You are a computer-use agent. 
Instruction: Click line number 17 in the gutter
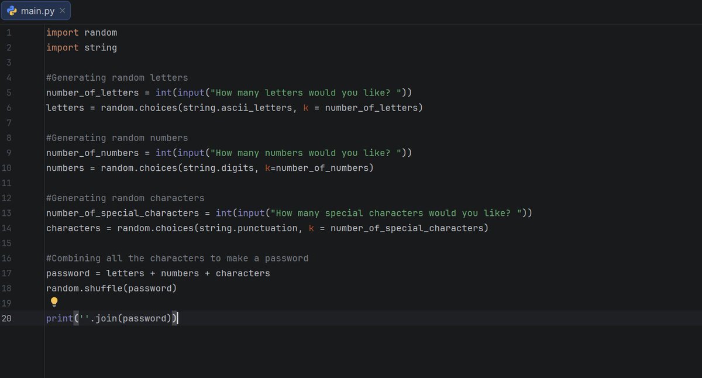6,273
